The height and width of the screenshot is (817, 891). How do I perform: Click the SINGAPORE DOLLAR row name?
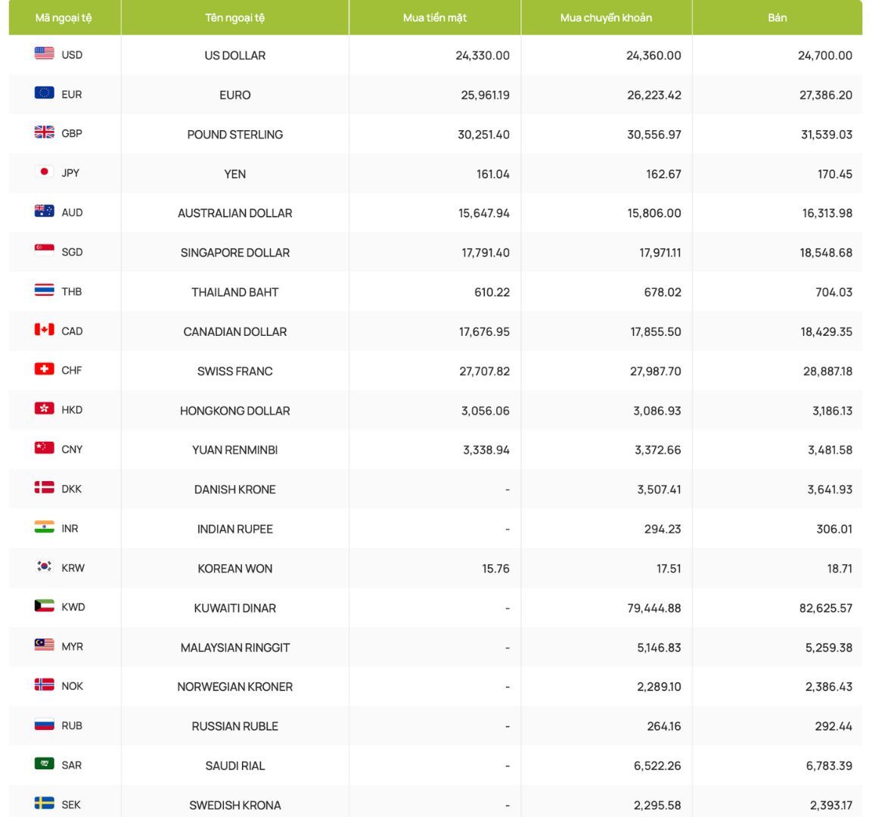pyautogui.click(x=234, y=253)
